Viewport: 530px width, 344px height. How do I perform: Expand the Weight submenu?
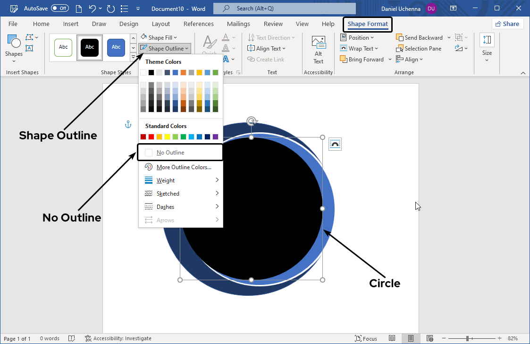(x=181, y=180)
